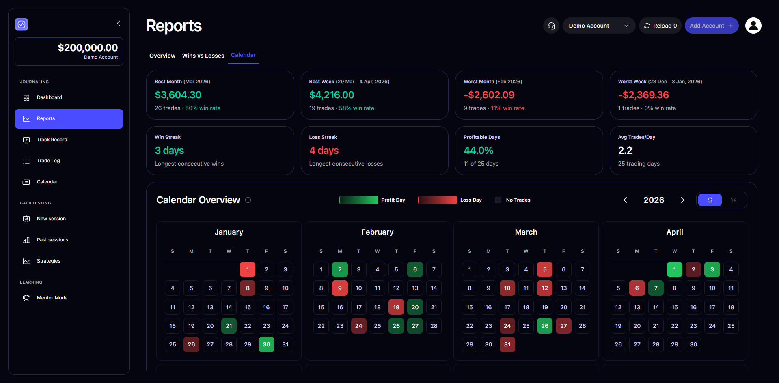
Task: Open the user profile avatar
Action: click(x=753, y=25)
